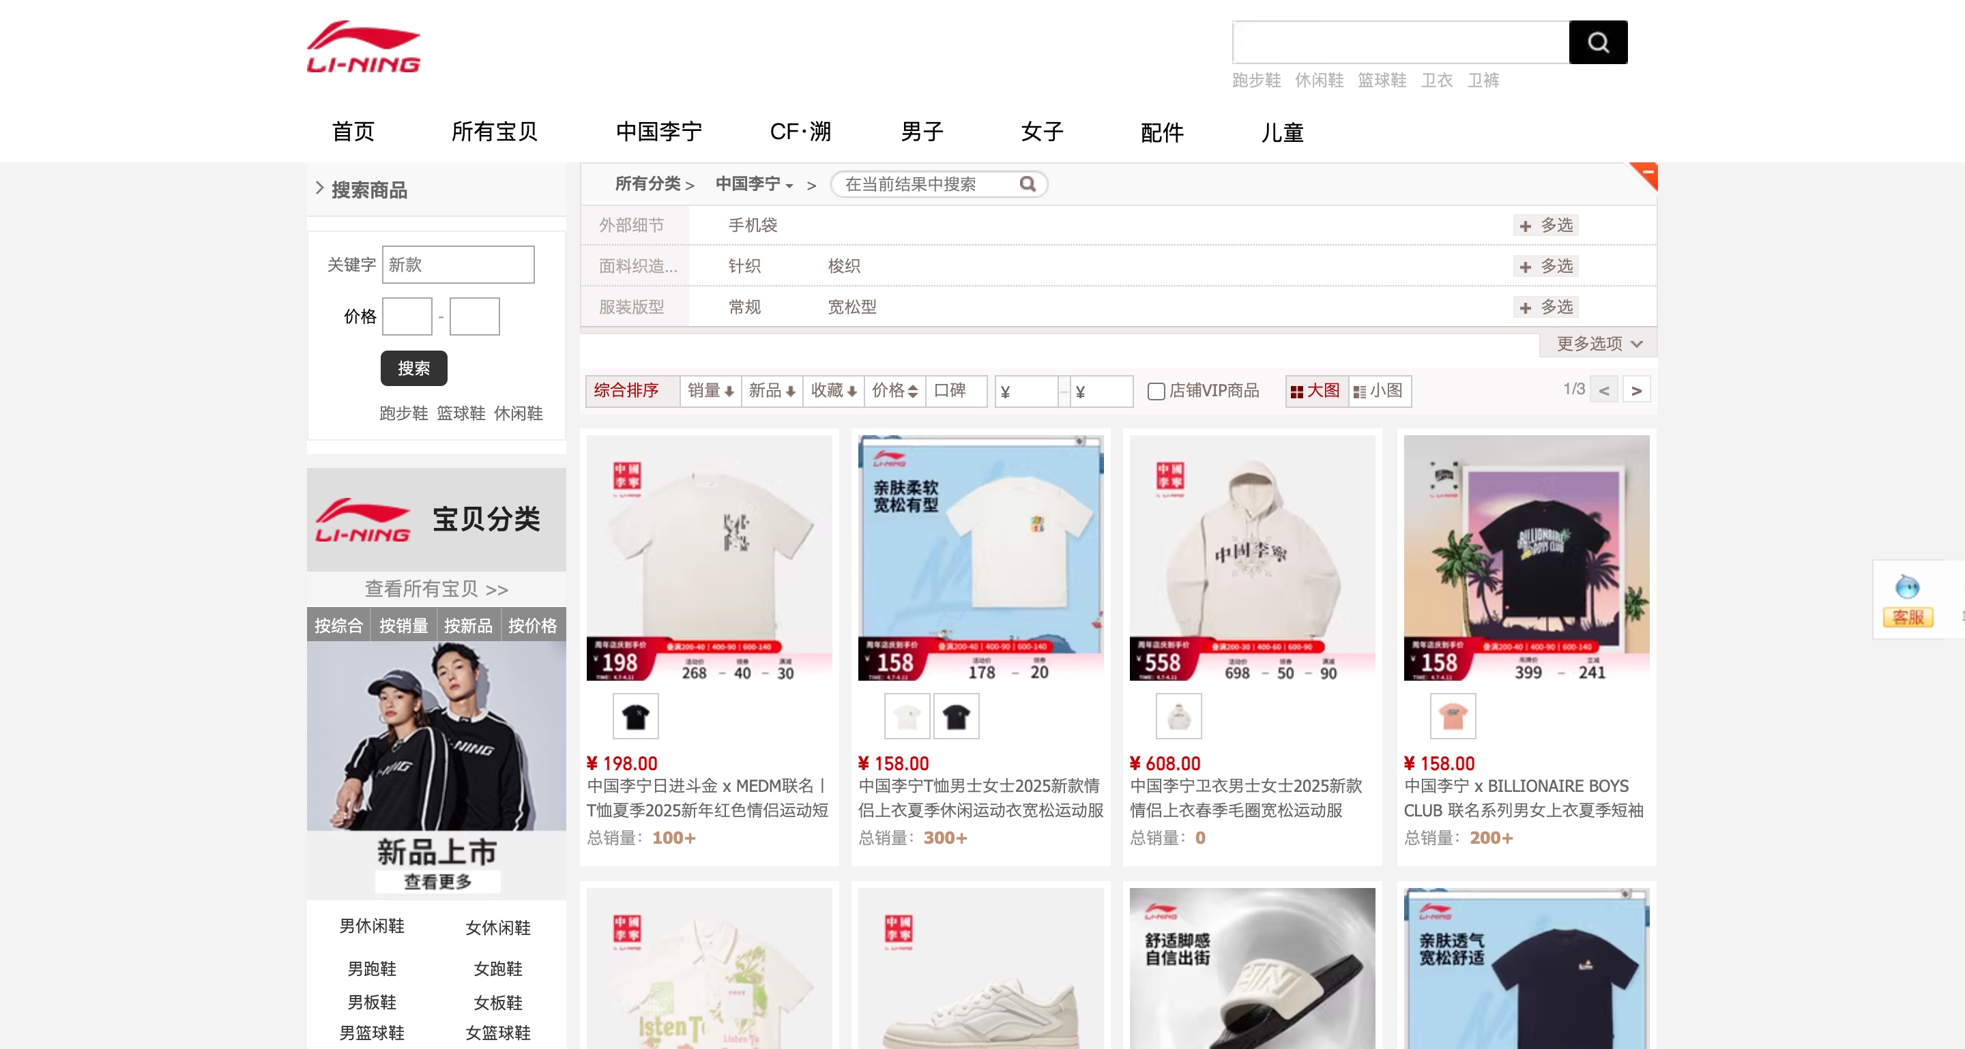Click the orange collapse corner icon

click(1646, 174)
